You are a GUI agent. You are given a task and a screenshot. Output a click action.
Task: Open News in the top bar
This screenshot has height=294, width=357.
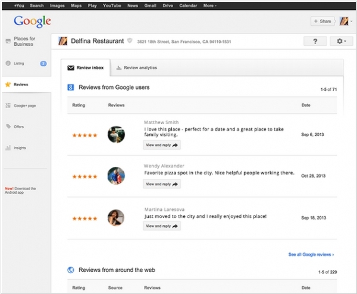133,6
